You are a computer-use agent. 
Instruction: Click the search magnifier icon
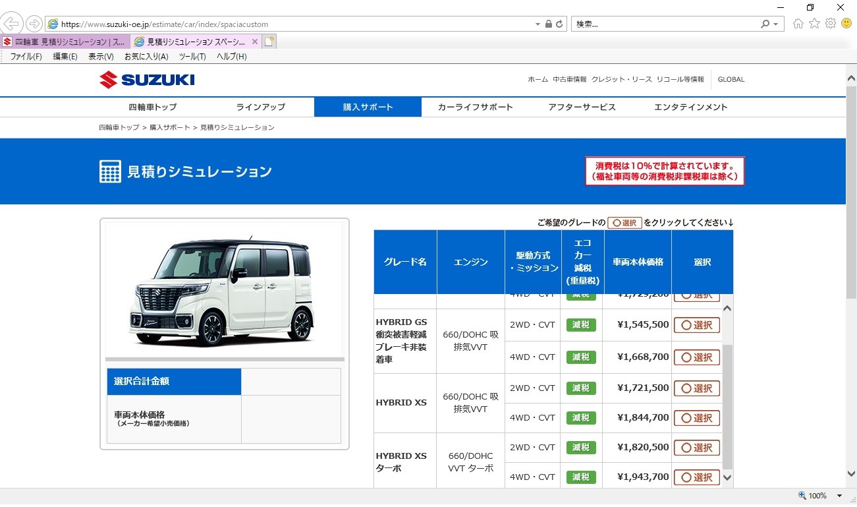[765, 24]
